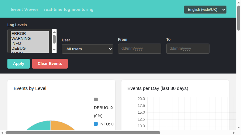The height and width of the screenshot is (135, 241).
Task: Click the Apply button
Action: coord(19,64)
